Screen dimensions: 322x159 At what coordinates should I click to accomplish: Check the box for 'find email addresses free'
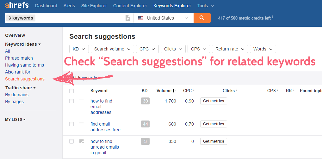point(71,124)
